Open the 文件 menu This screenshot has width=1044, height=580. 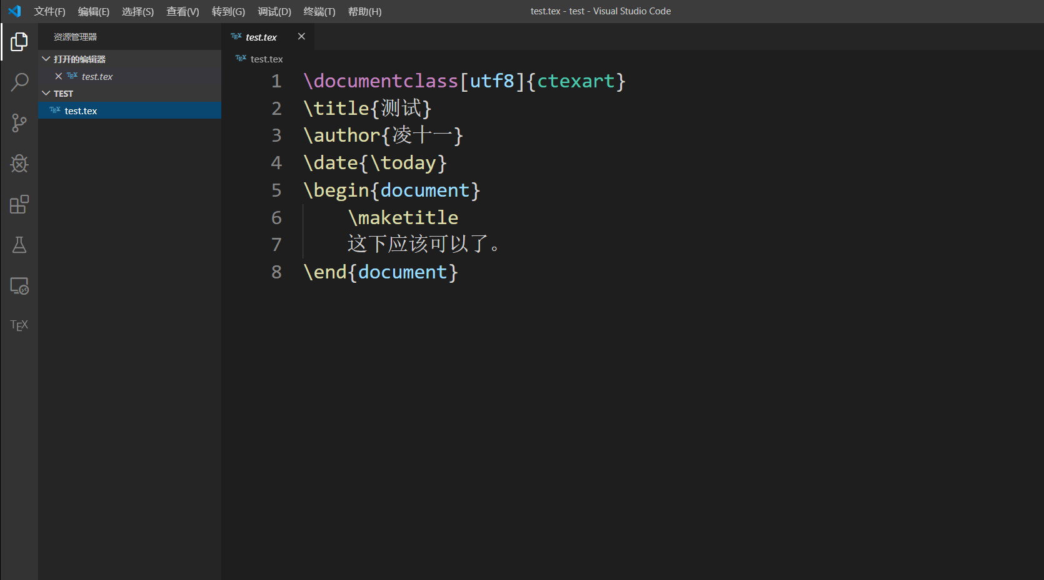pyautogui.click(x=49, y=11)
